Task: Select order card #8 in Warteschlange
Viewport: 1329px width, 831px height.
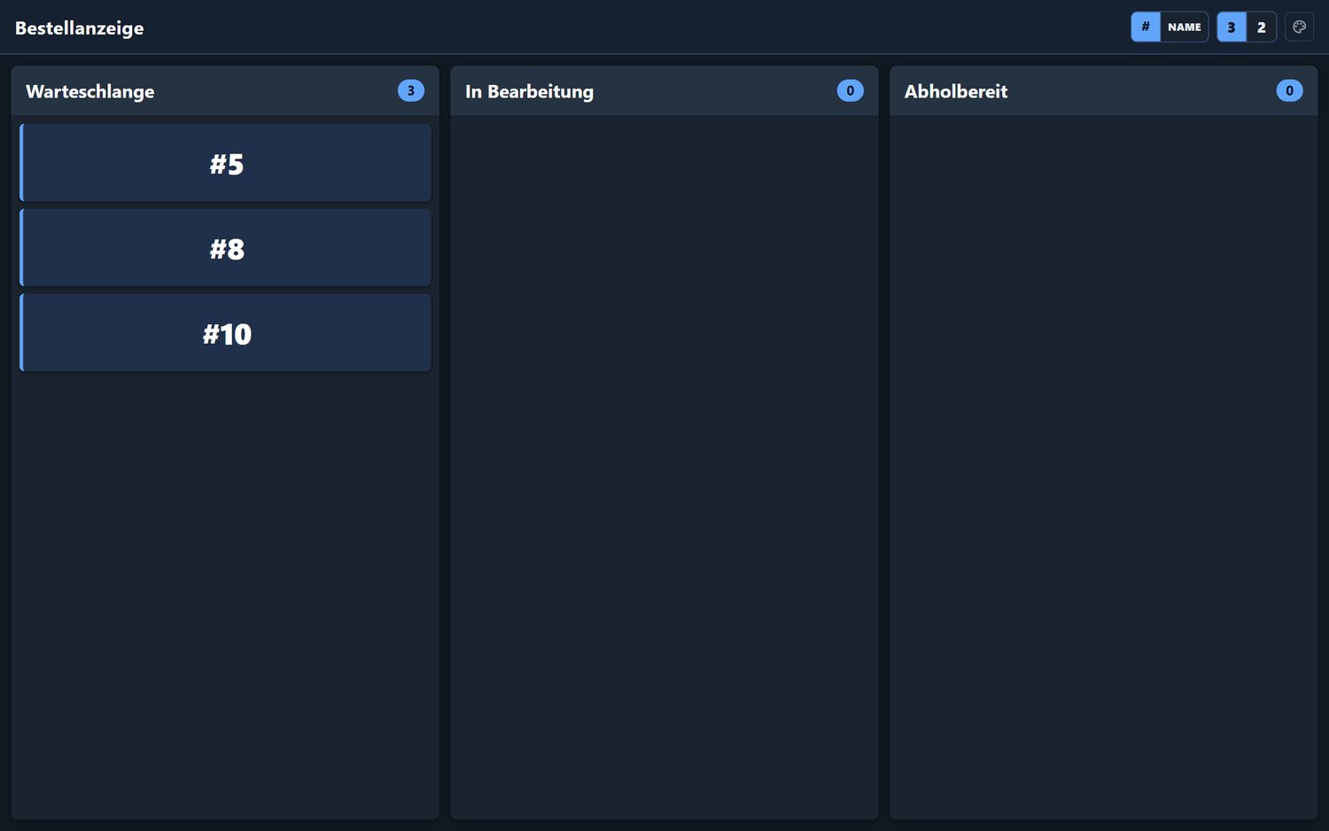Action: pos(225,248)
